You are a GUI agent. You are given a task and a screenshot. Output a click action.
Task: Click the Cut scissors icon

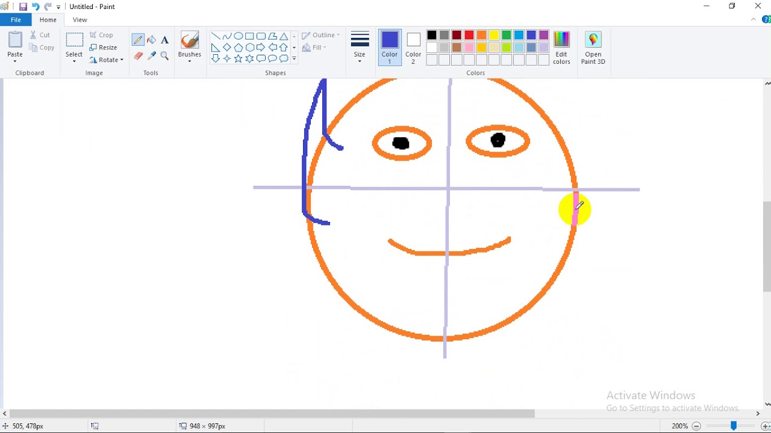[34, 35]
